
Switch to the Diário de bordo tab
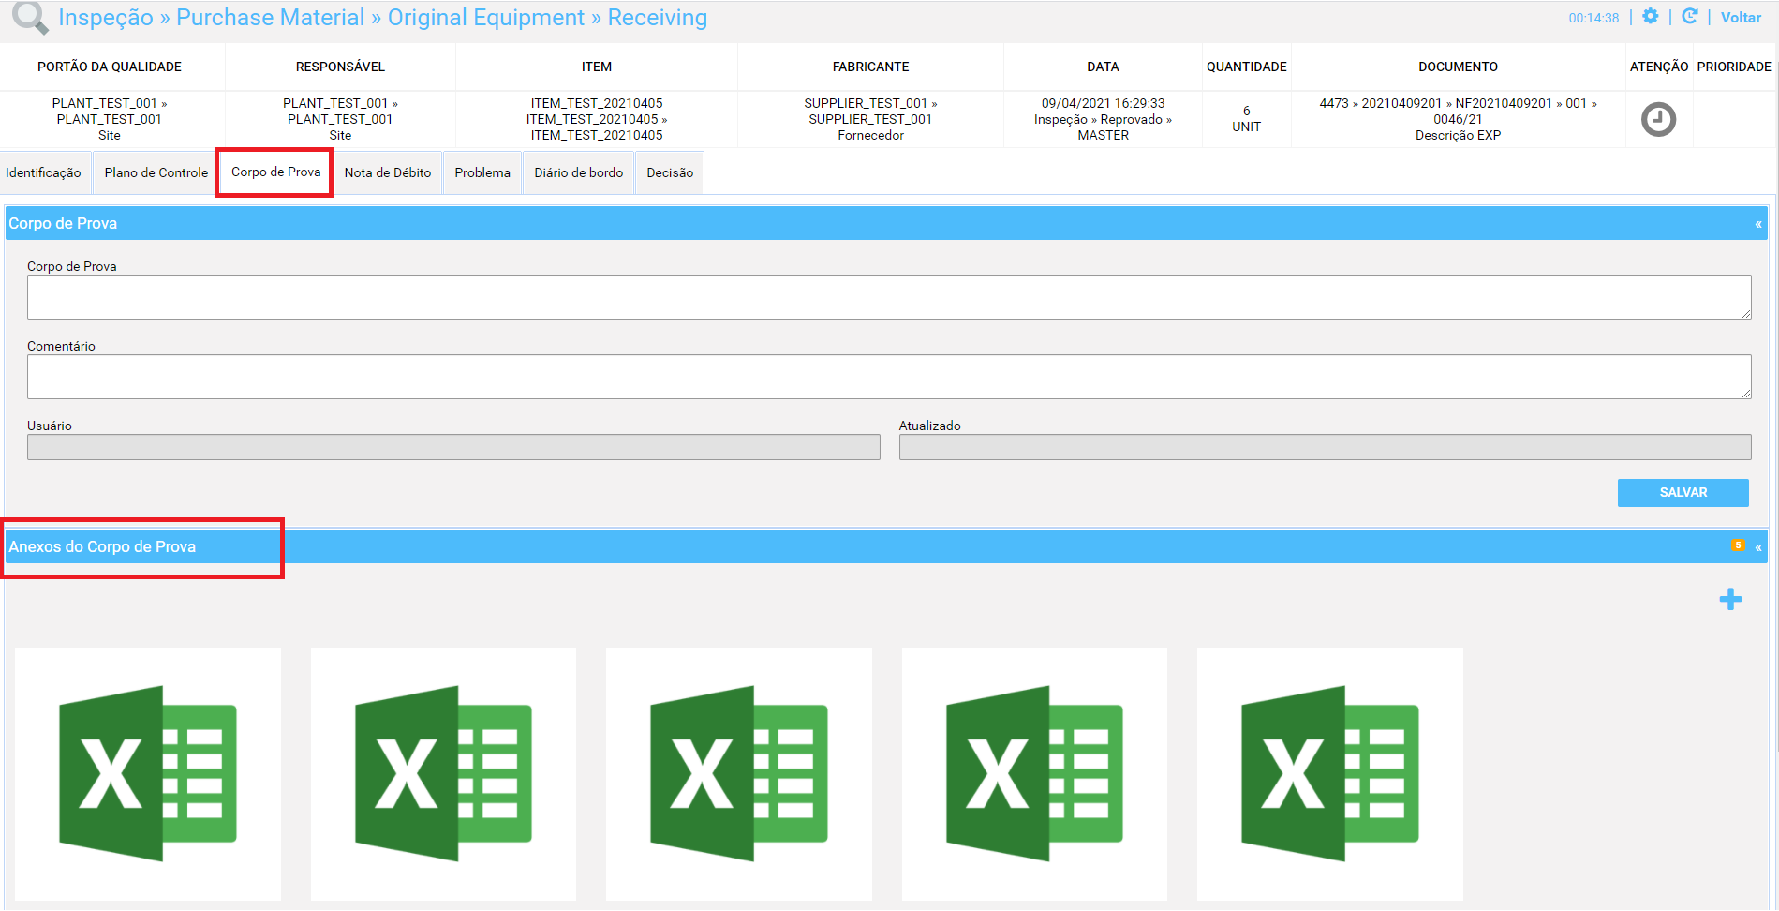click(579, 172)
